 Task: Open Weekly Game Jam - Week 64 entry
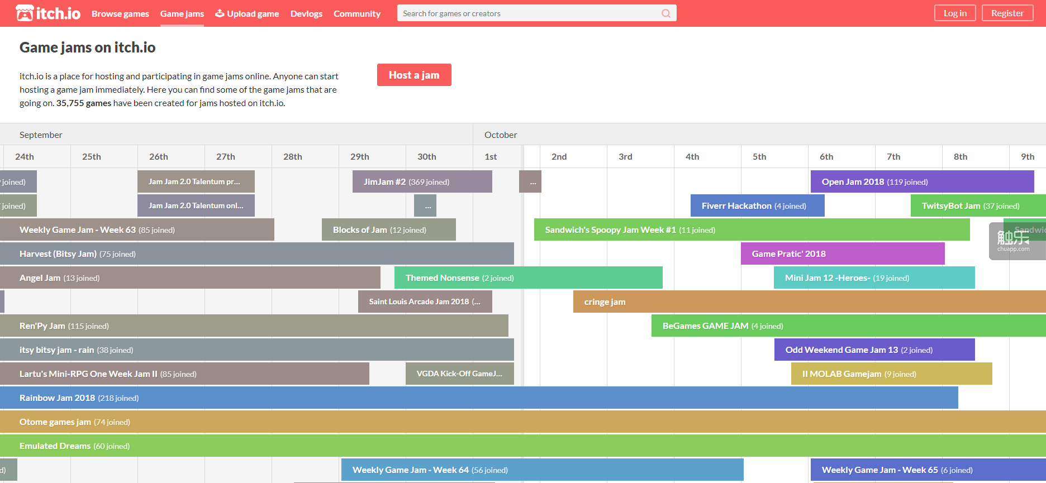click(543, 470)
